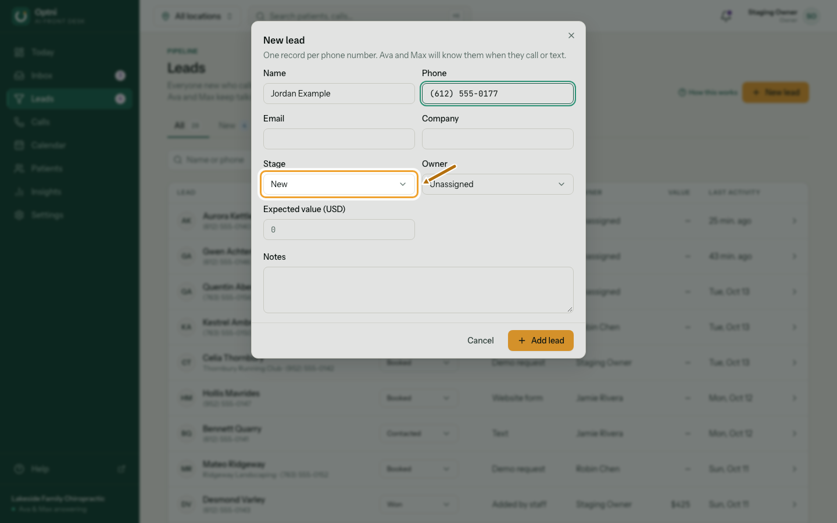837x523 pixels.
Task: Open the All locations selector
Action: click(198, 16)
